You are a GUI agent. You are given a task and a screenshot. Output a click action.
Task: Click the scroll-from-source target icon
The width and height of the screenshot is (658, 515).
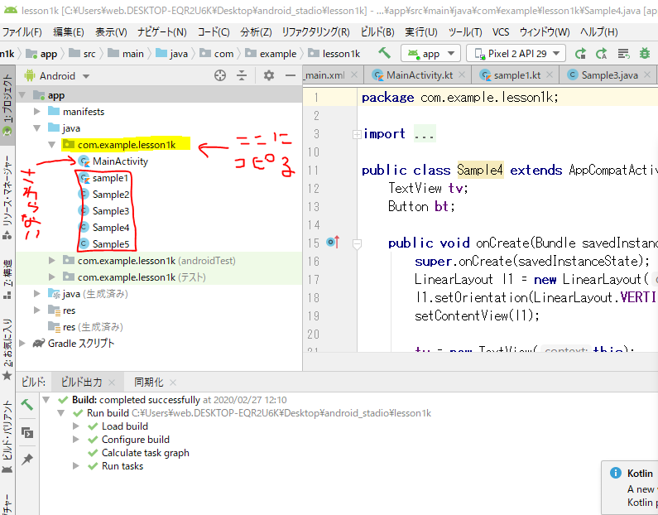220,75
